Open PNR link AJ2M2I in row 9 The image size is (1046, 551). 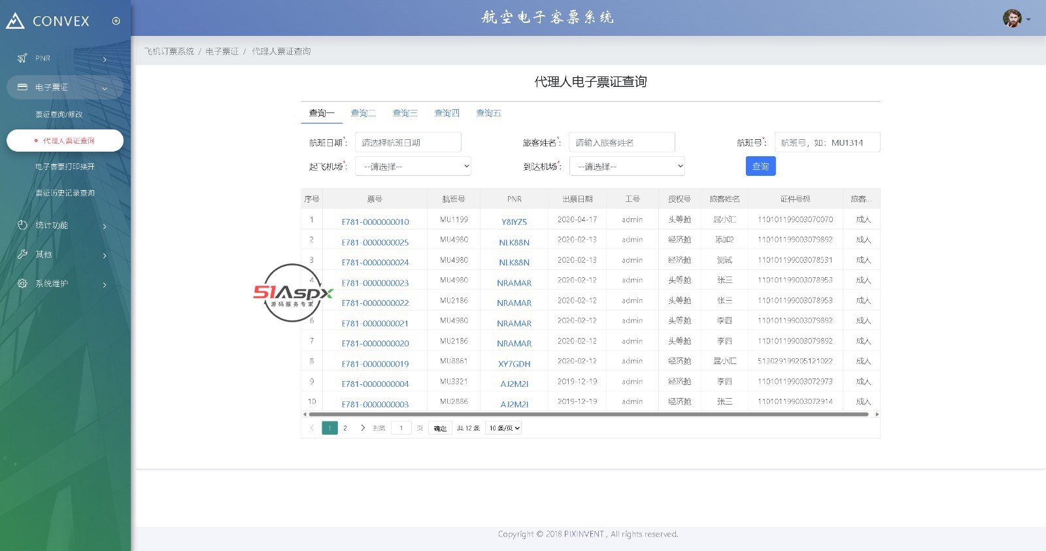tap(515, 384)
